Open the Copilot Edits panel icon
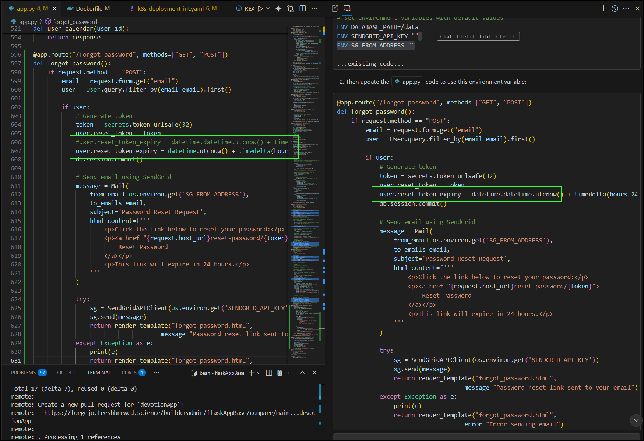This screenshot has width=644, height=441. (x=335, y=8)
